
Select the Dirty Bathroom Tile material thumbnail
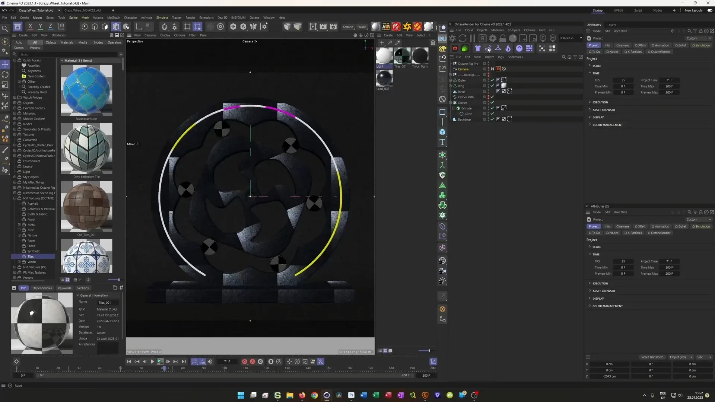pyautogui.click(x=86, y=149)
